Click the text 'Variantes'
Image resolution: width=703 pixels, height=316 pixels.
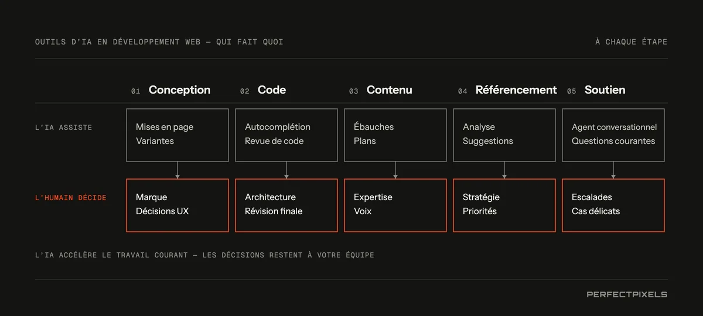155,141
